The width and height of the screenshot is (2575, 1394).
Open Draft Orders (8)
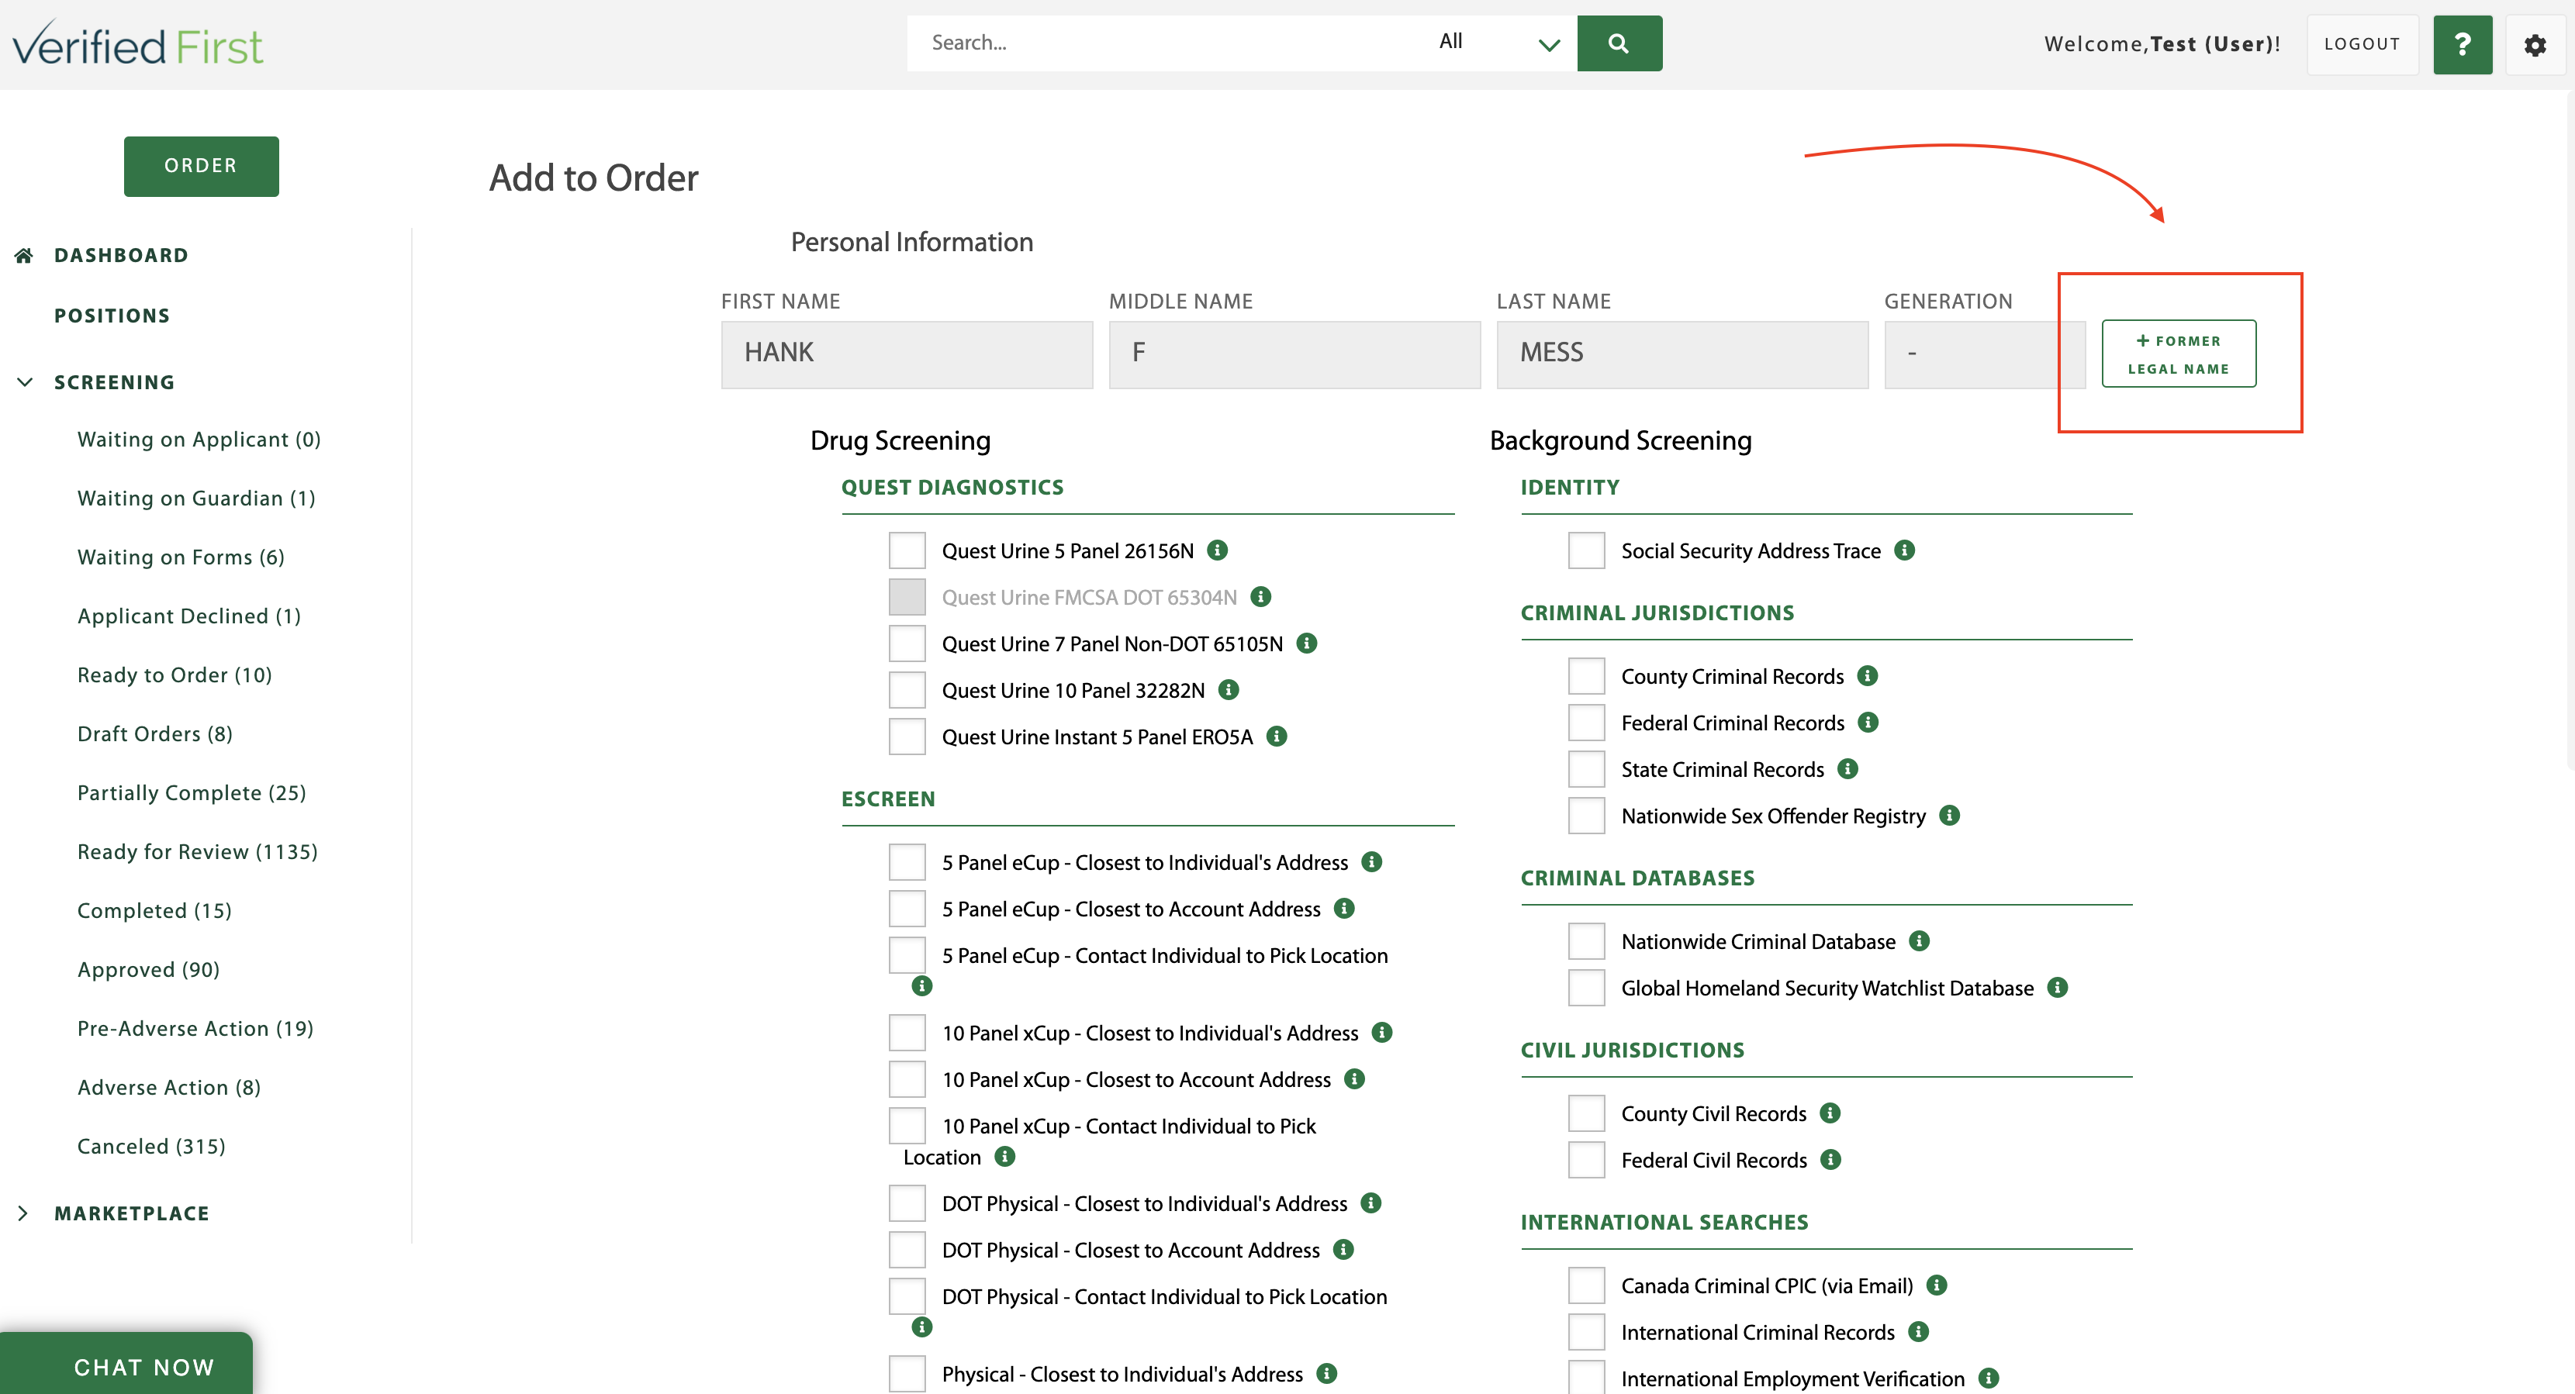coord(155,734)
